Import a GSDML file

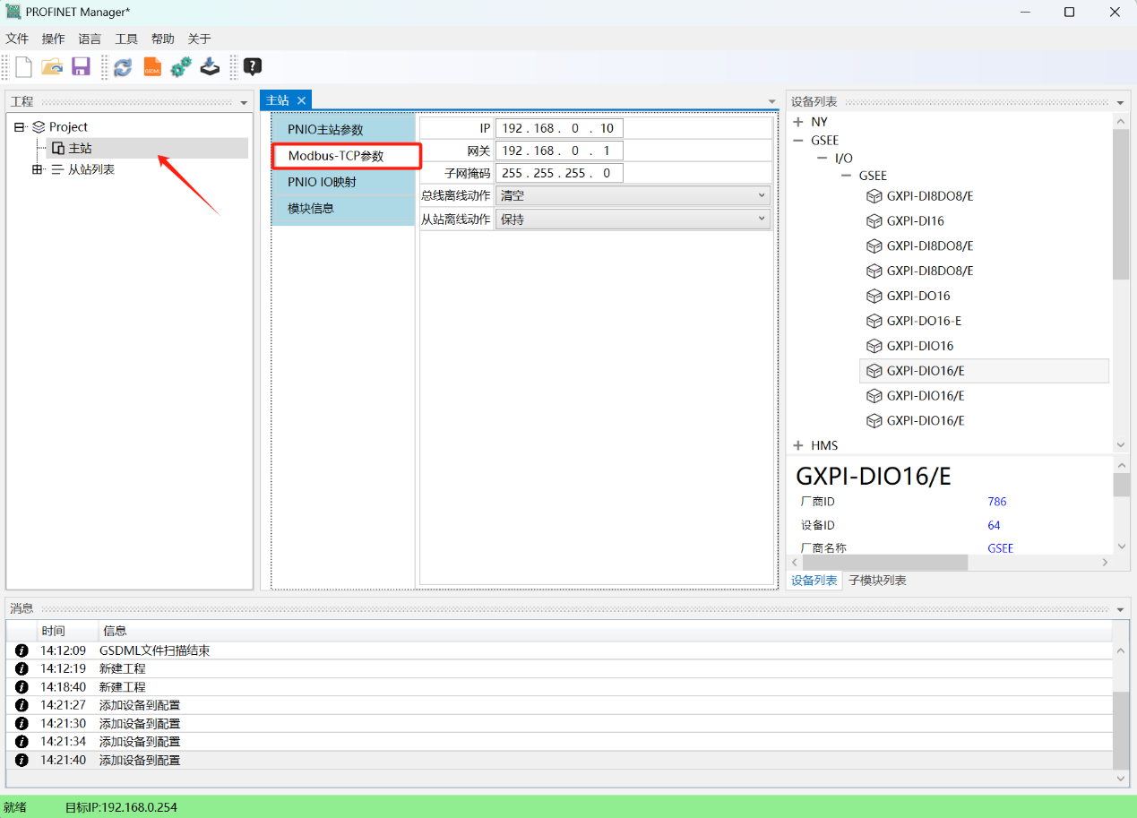[x=152, y=66]
